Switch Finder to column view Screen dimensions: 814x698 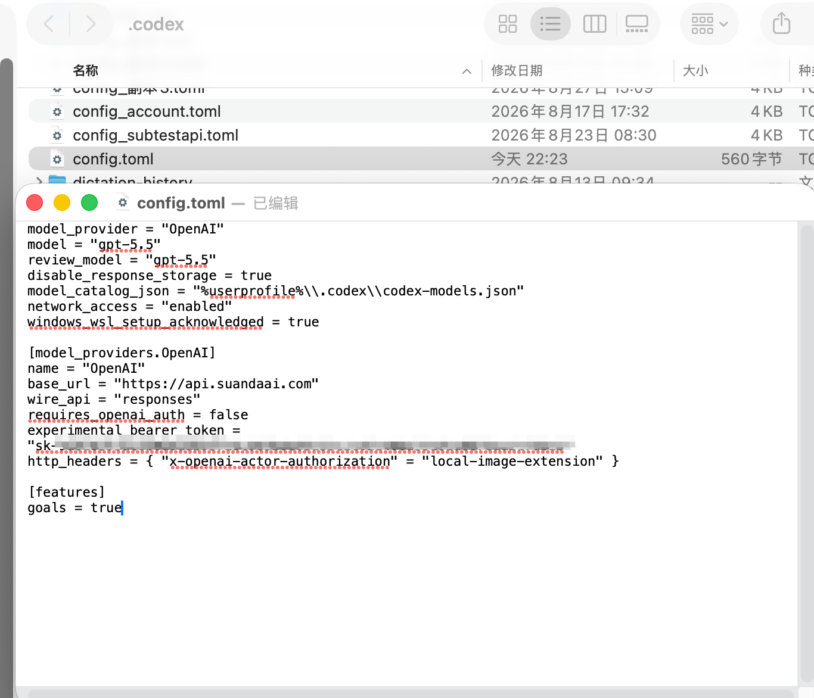[x=594, y=24]
